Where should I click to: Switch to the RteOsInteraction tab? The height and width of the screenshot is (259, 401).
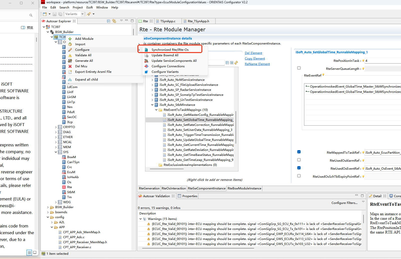174,188
